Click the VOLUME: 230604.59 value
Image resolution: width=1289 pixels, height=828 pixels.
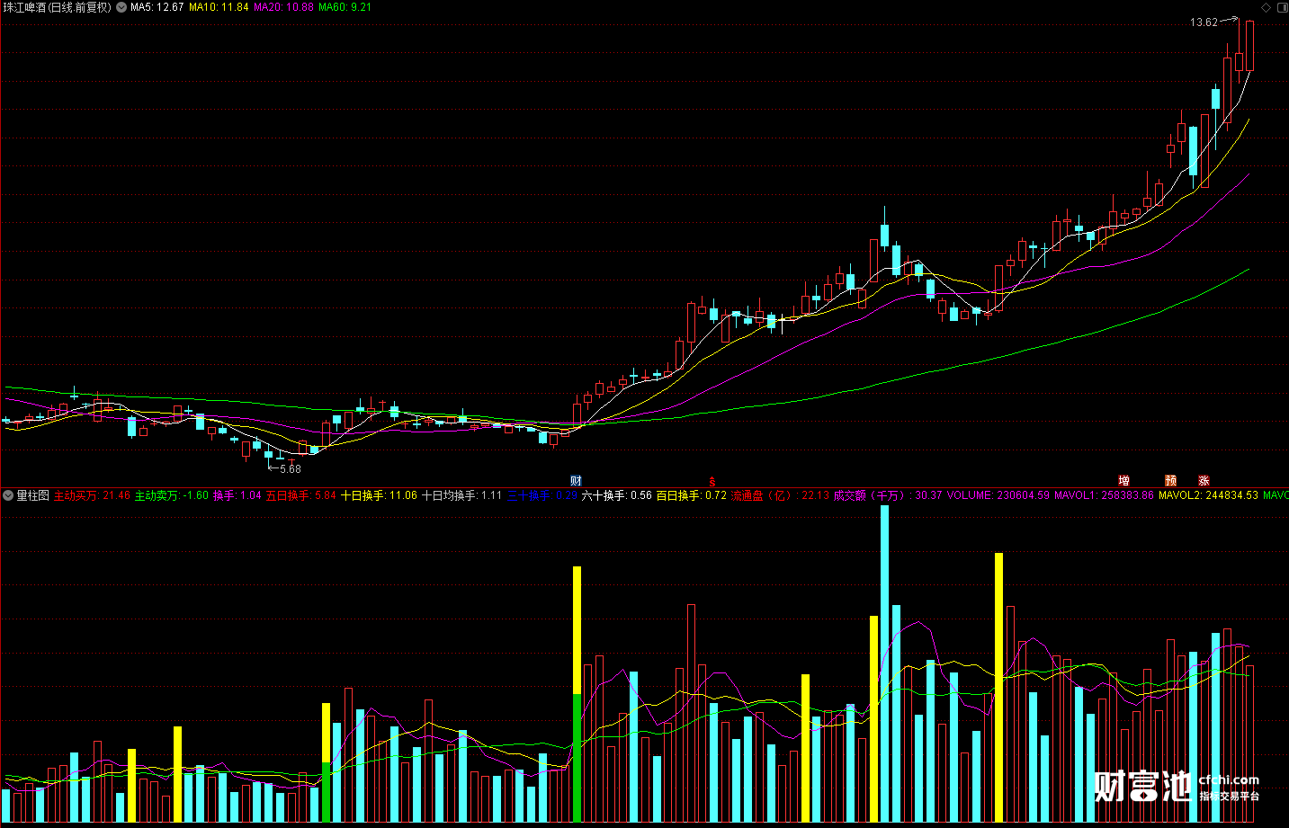click(998, 495)
